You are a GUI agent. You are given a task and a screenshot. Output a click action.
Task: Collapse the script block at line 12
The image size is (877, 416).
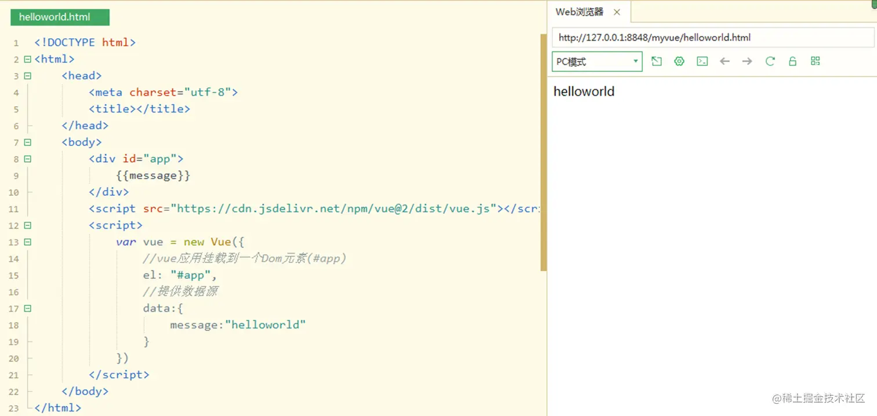click(x=27, y=225)
